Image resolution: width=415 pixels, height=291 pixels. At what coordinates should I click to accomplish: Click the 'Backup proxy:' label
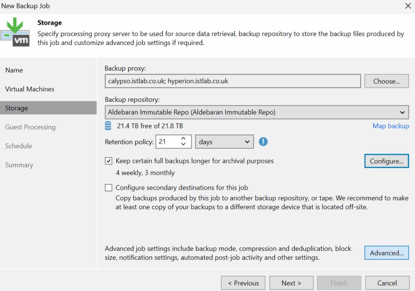click(x=125, y=68)
